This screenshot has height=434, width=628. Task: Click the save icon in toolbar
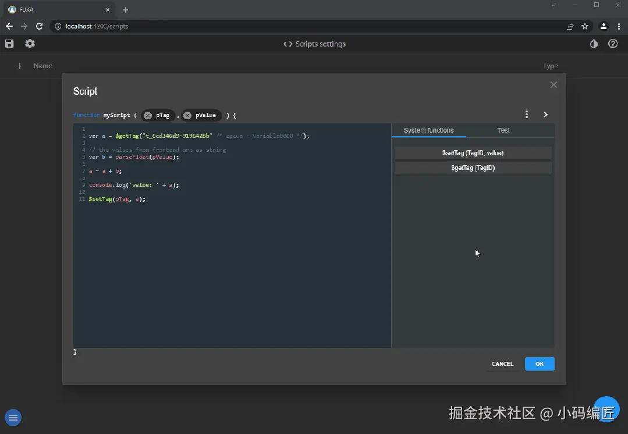(9, 44)
